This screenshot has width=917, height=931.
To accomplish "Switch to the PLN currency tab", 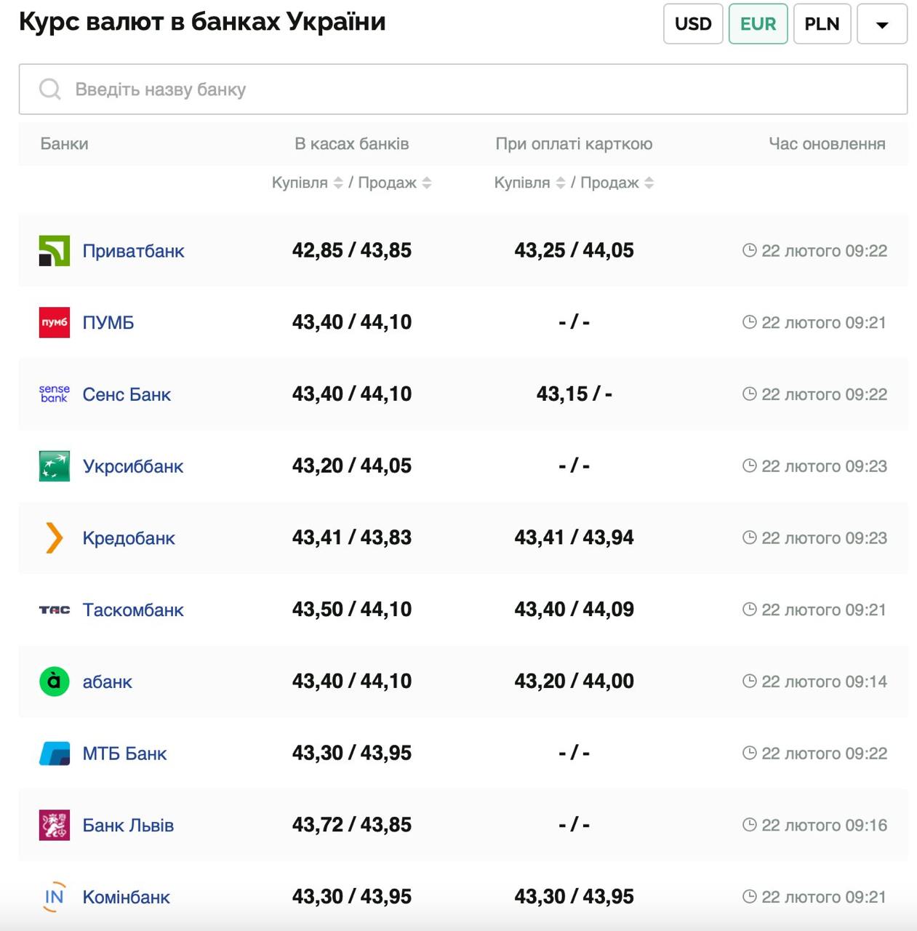I will point(822,24).
